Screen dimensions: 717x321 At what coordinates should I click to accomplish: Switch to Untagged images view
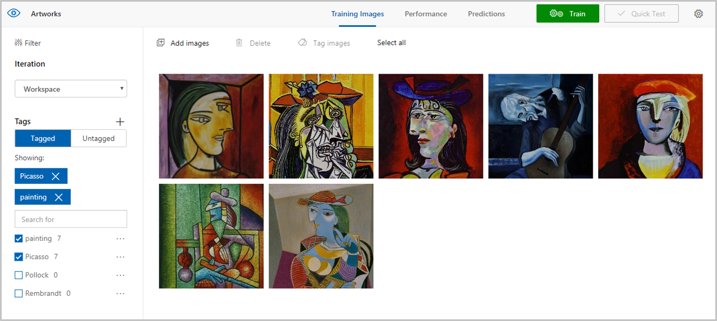pyautogui.click(x=99, y=138)
